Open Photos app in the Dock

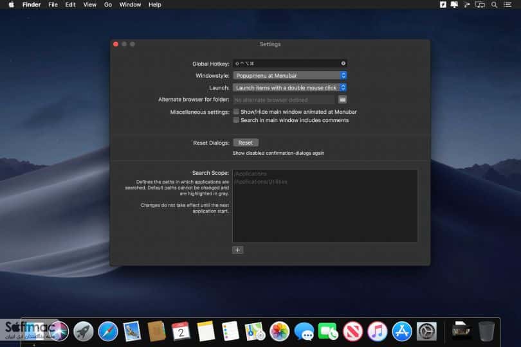coord(279,331)
